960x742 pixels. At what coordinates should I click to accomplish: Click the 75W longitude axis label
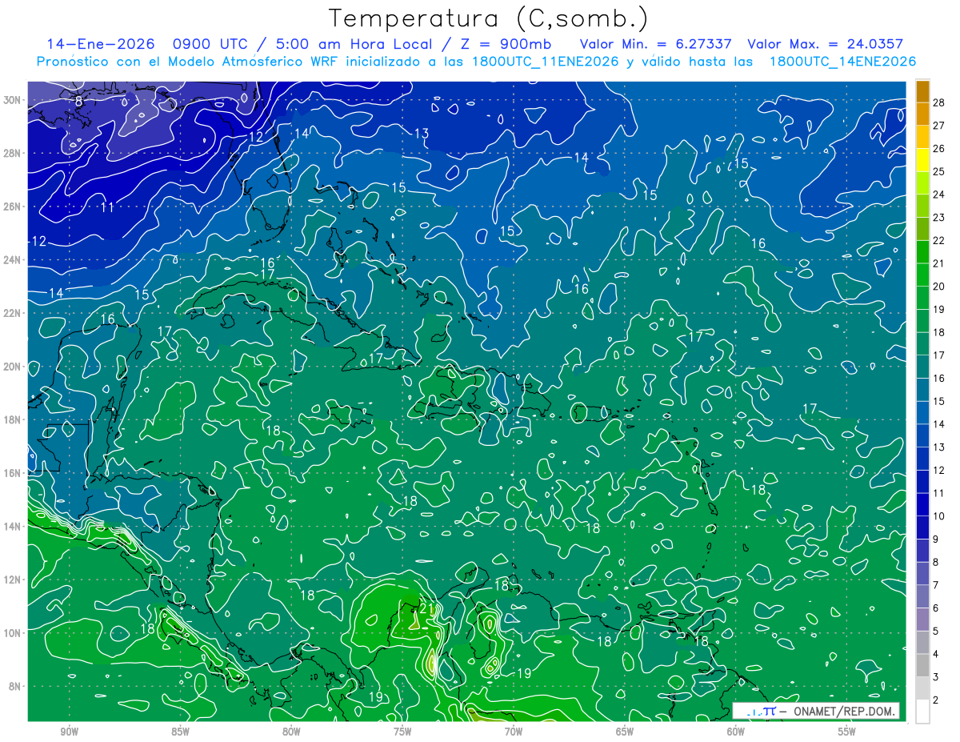[x=402, y=732]
